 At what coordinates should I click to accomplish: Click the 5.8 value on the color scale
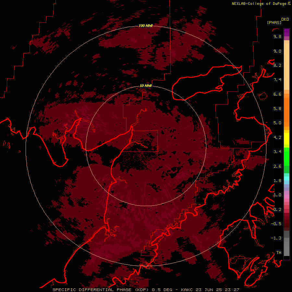coord(277,109)
